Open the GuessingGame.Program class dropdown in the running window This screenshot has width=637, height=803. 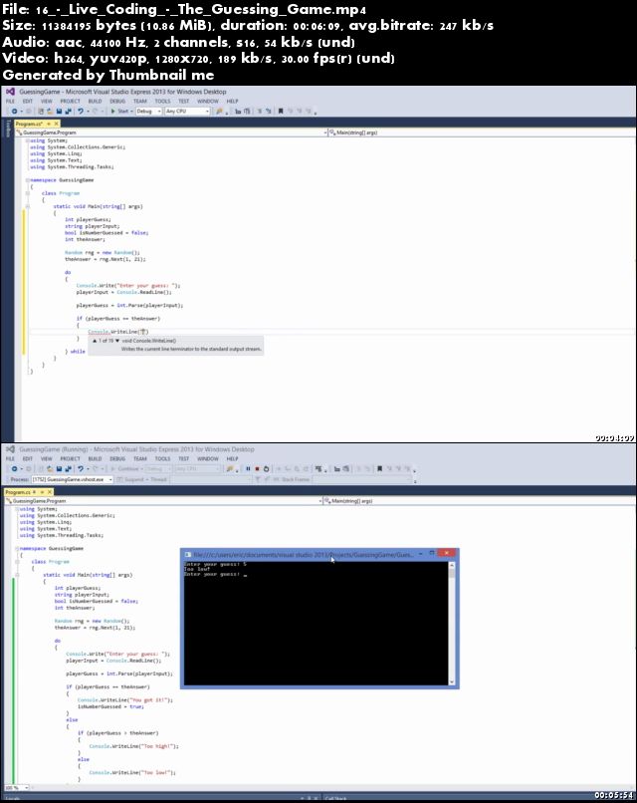coord(163,501)
